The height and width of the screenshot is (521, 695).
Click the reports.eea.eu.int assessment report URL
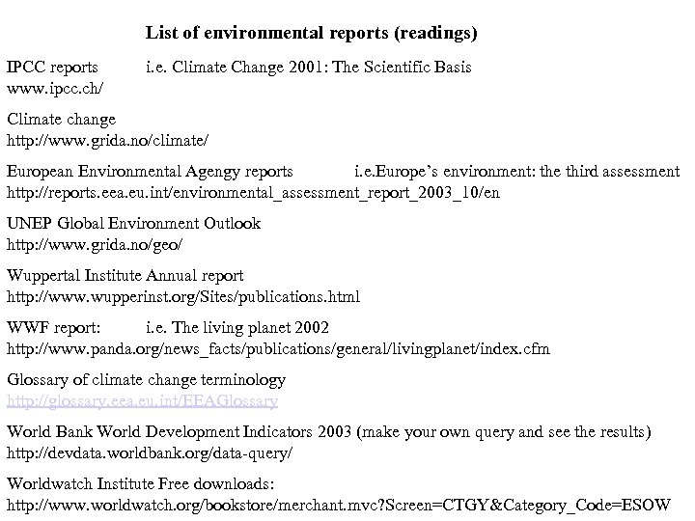253,193
